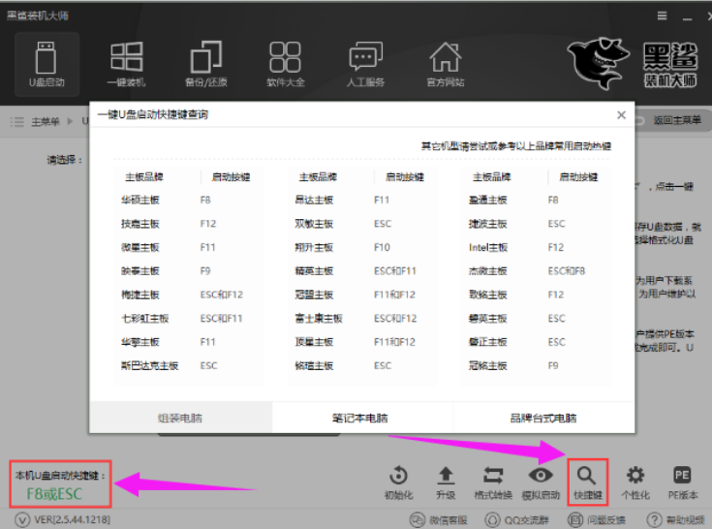The height and width of the screenshot is (529, 712).
Task: Switch to the 品牌台式电脑 tab
Action: [543, 418]
